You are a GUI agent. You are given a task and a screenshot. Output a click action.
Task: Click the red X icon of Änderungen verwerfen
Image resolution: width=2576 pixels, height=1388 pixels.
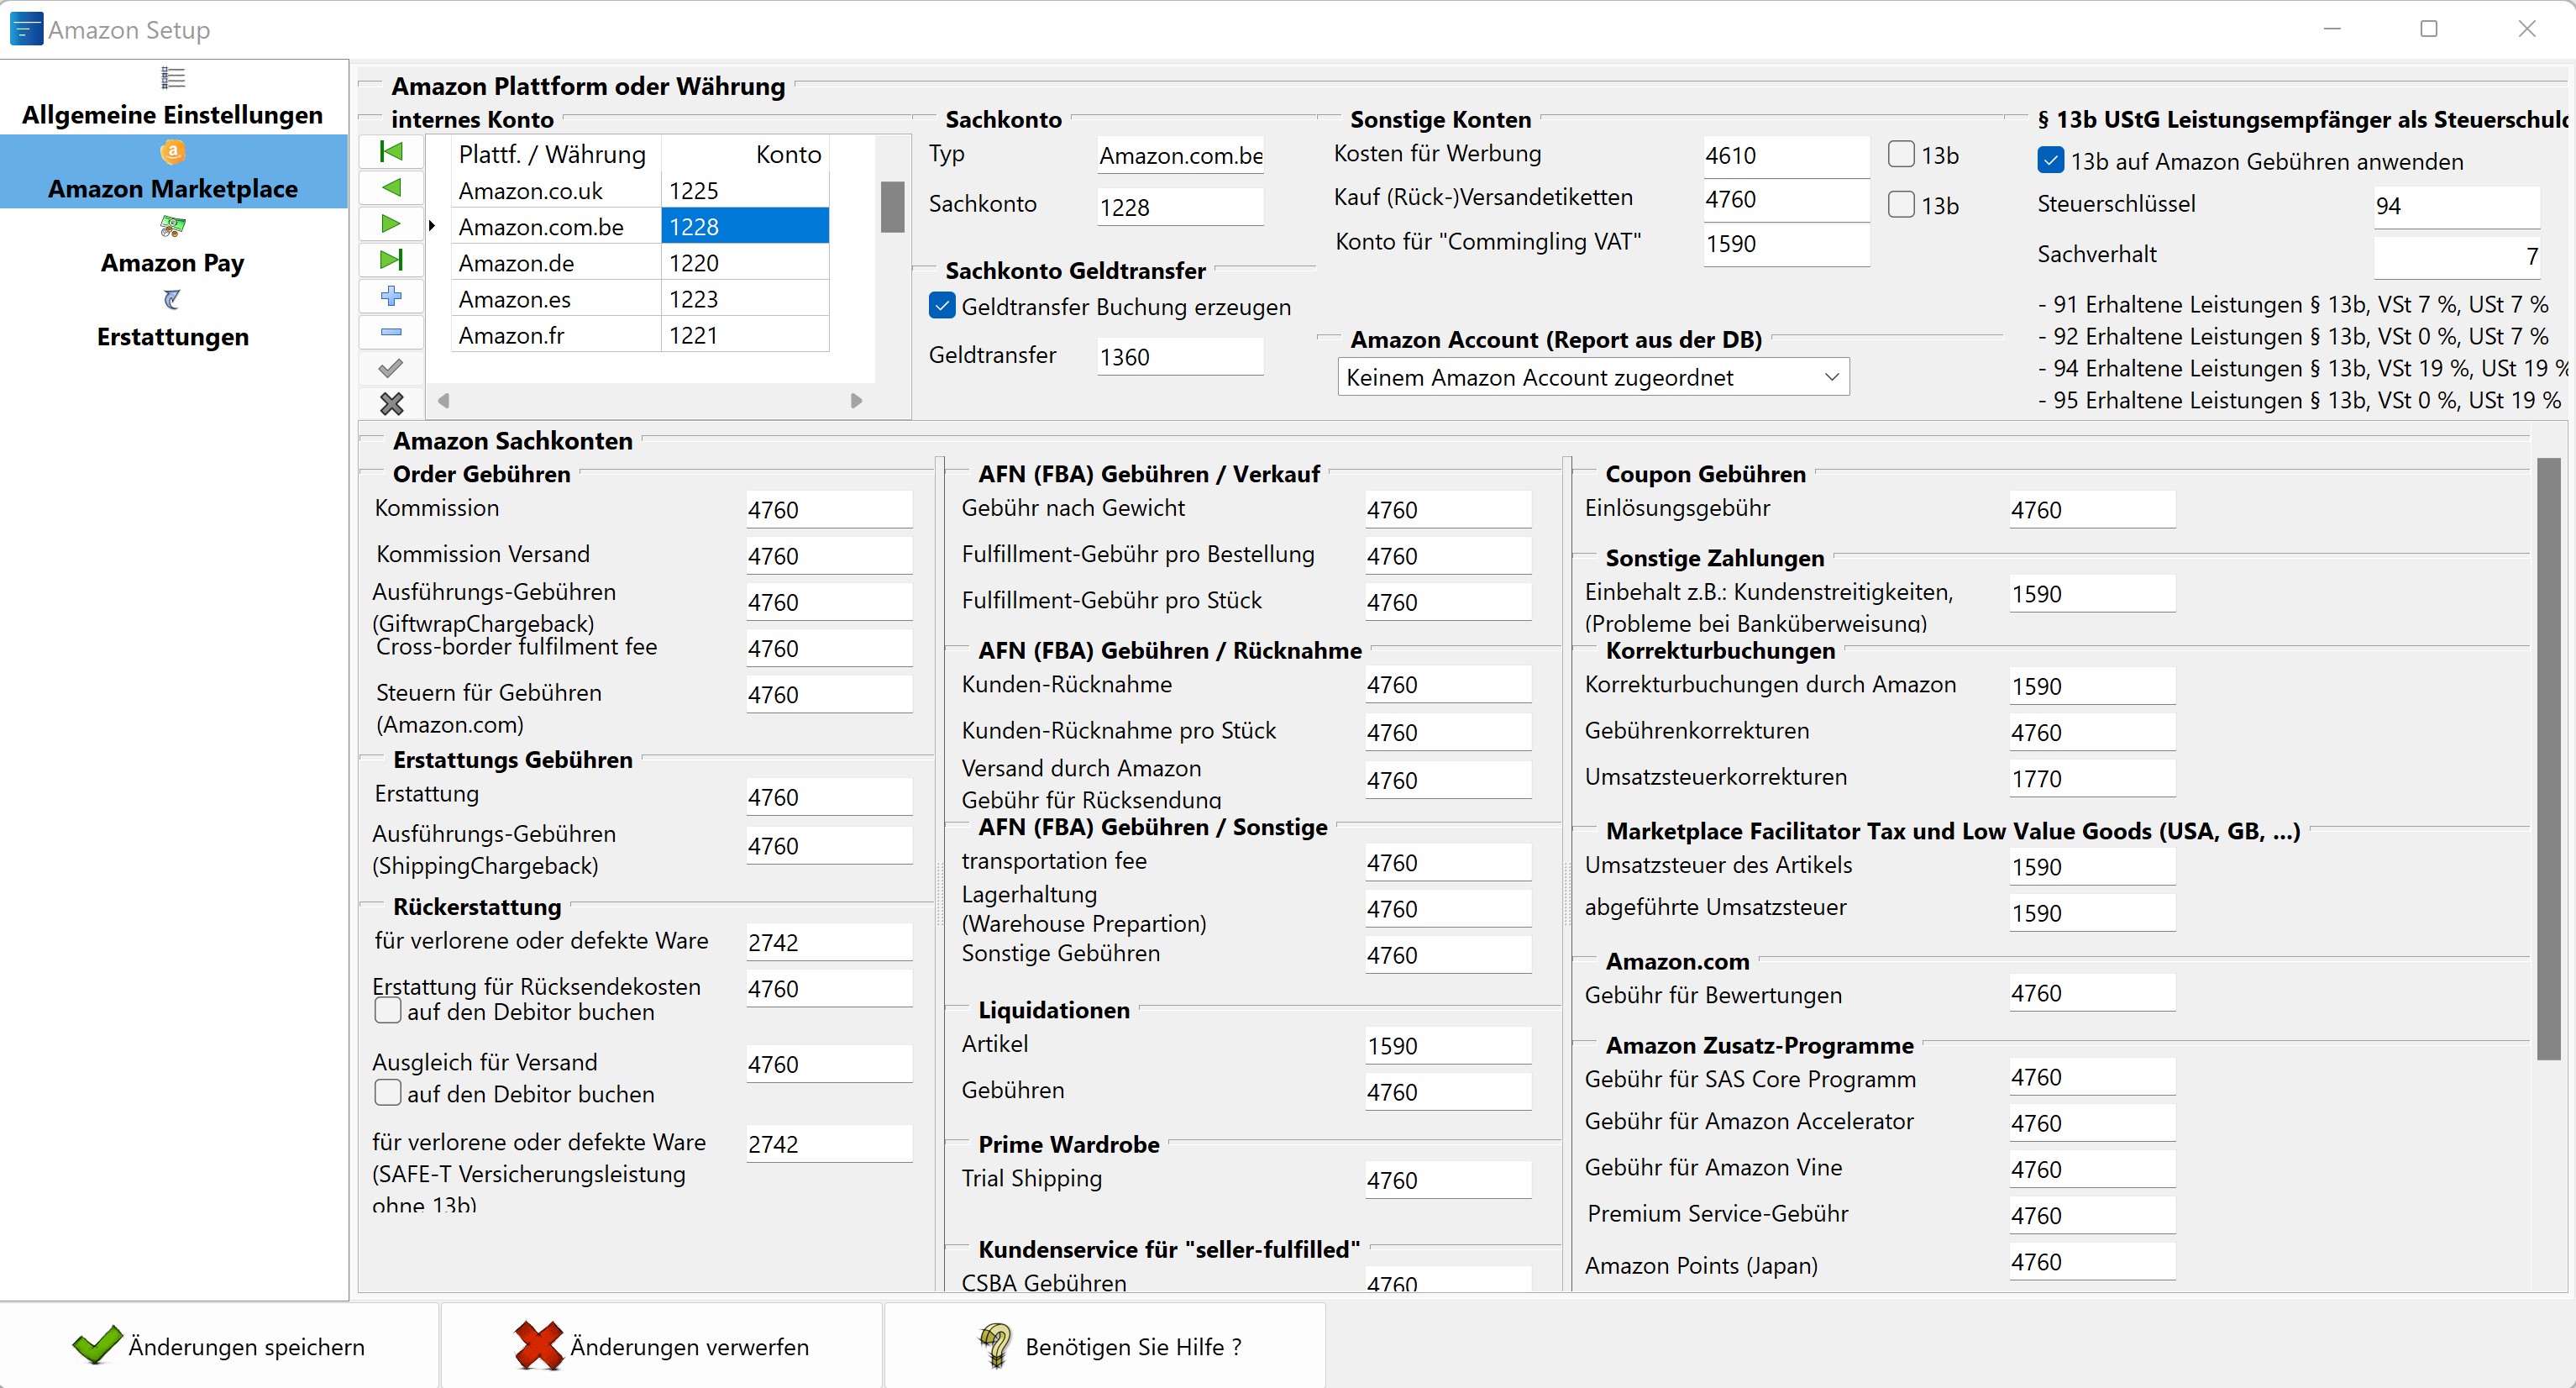pos(539,1346)
